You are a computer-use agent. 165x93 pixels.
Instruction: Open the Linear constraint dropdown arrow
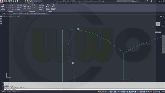click(25, 9)
